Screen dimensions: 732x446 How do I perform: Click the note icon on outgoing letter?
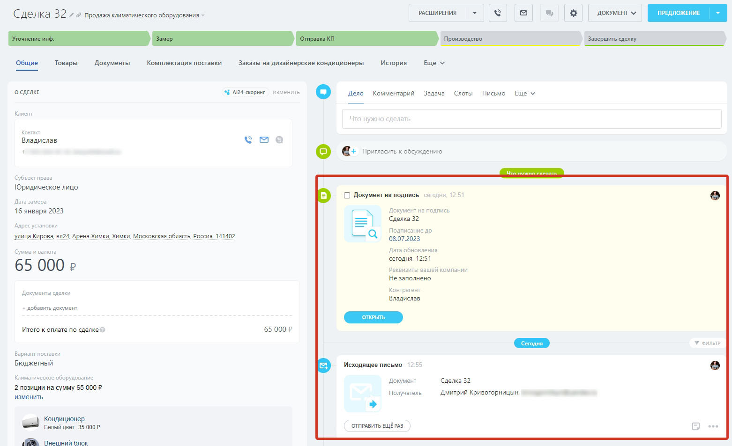(x=696, y=426)
